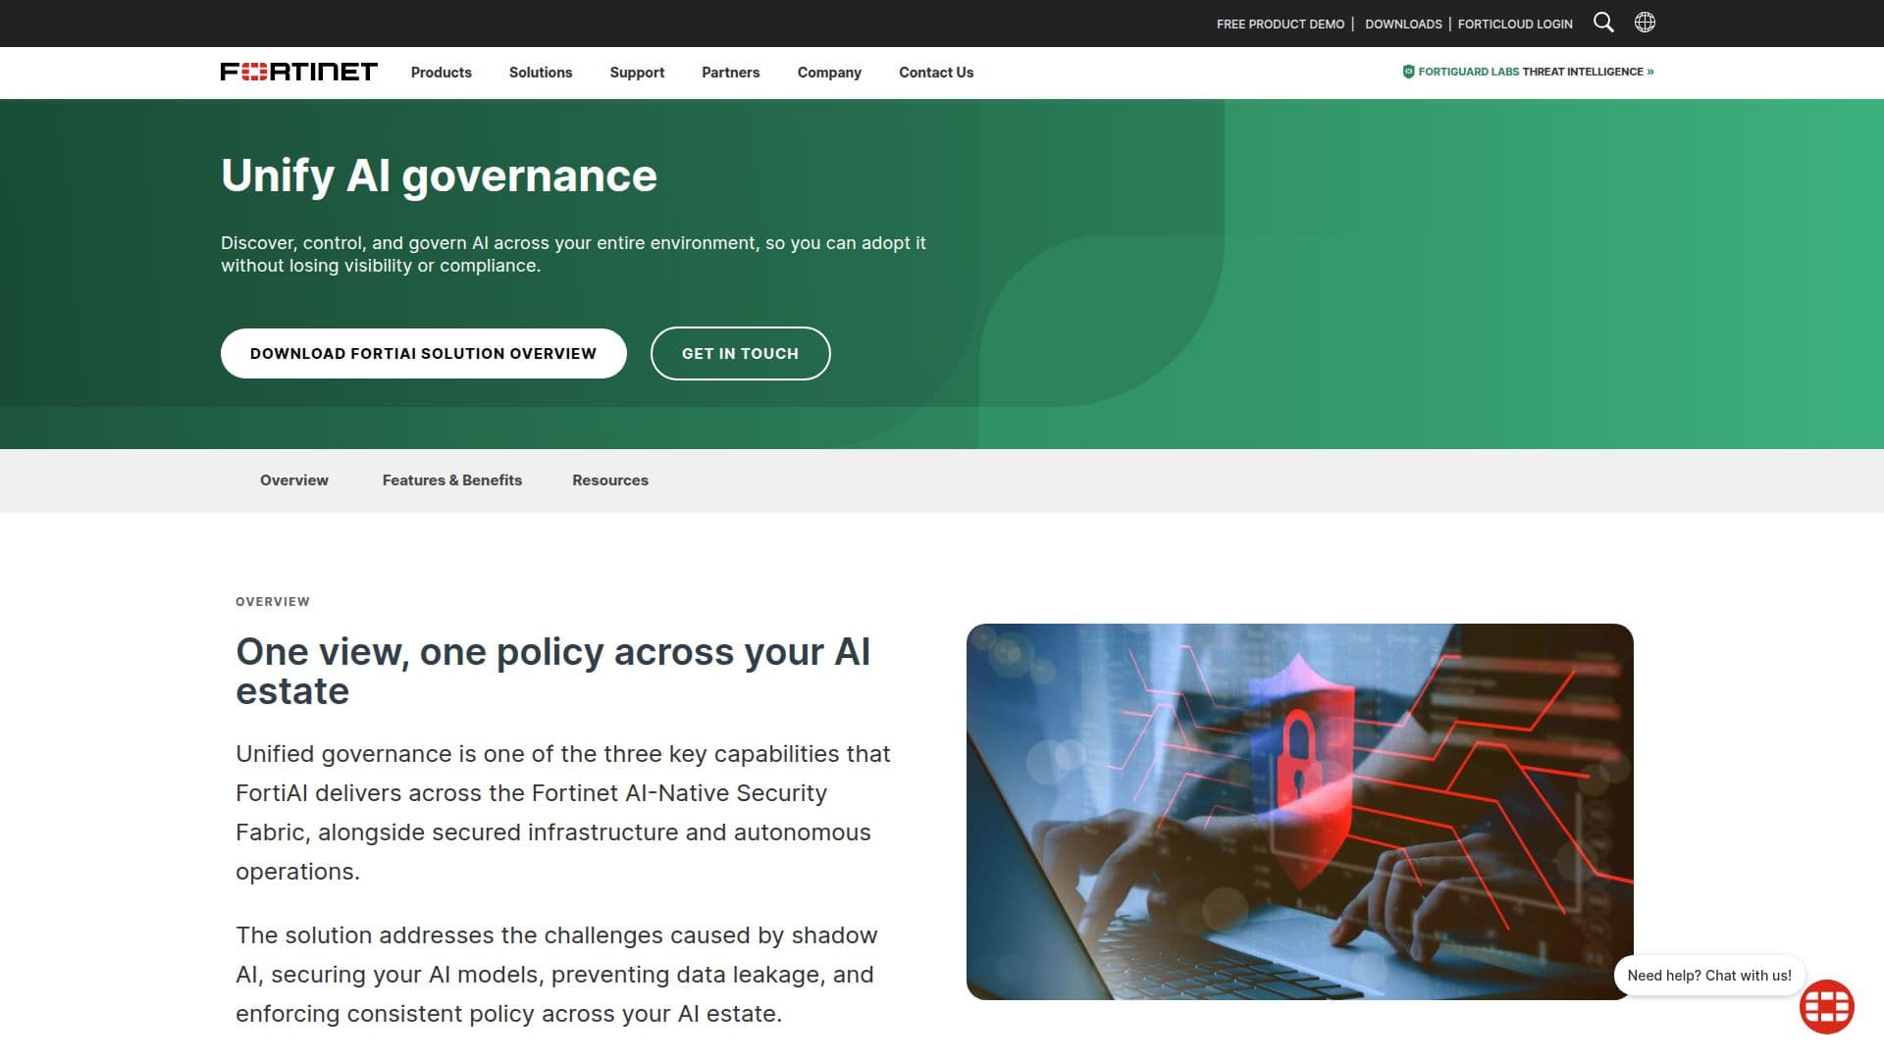Screen dimensions: 1884x1059
Task: Open the Fortinet chat bubble icon
Action: [x=1826, y=1006]
